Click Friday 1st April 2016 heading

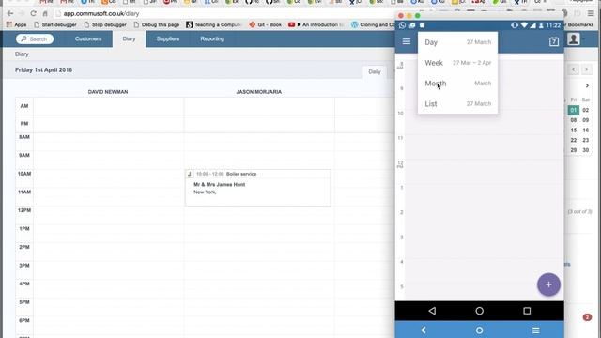pyautogui.click(x=44, y=70)
